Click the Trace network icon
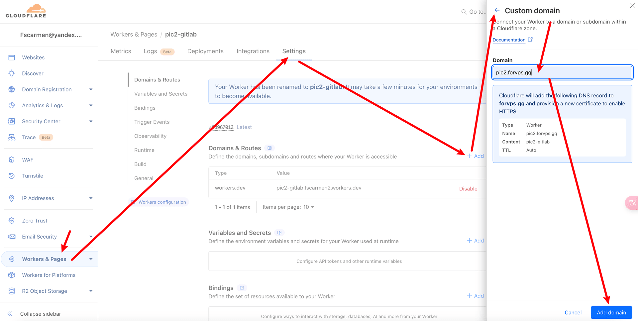This screenshot has height=321, width=638. tap(12, 137)
